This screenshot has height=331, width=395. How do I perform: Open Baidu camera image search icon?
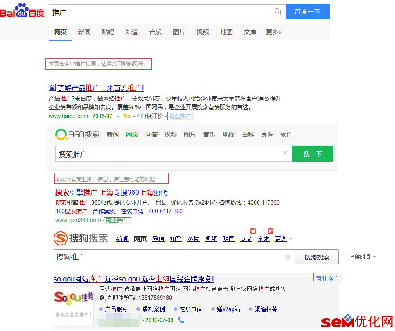tap(276, 12)
